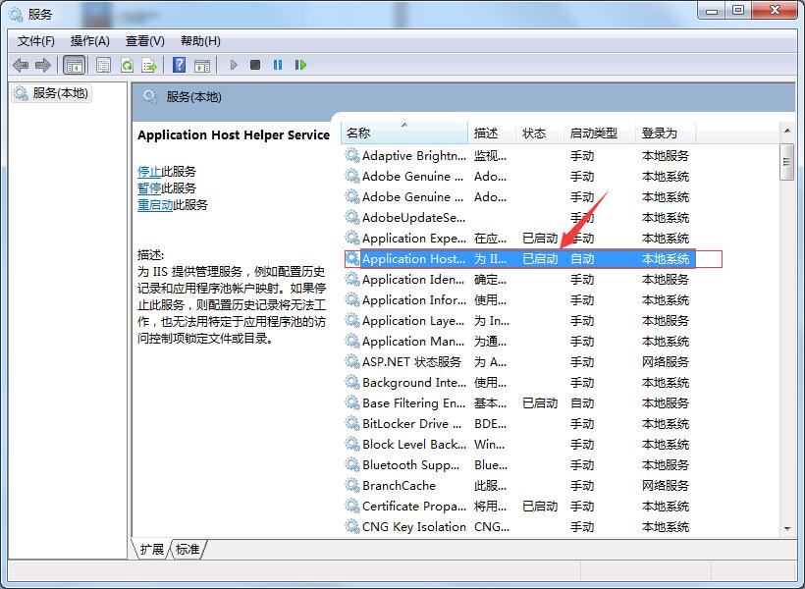Open Help using the question mark icon
This screenshot has width=805, height=589.
178,65
